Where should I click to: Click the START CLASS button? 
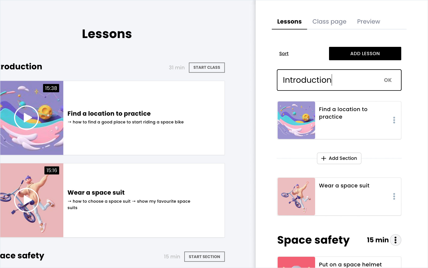(207, 67)
